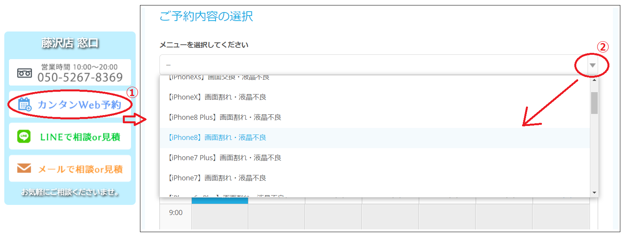This screenshot has height=243, width=625.
Task: Click the 9:00 time row label
Action: 176,213
